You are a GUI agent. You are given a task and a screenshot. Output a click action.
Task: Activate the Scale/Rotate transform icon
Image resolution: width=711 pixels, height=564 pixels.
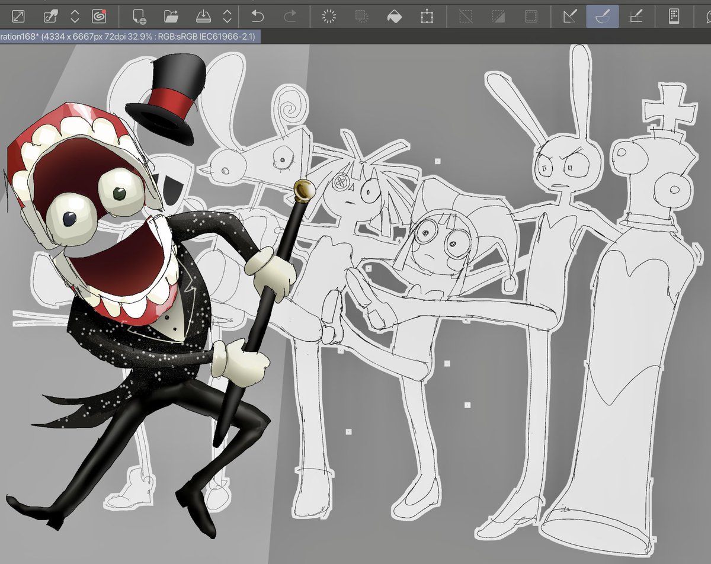tap(426, 16)
